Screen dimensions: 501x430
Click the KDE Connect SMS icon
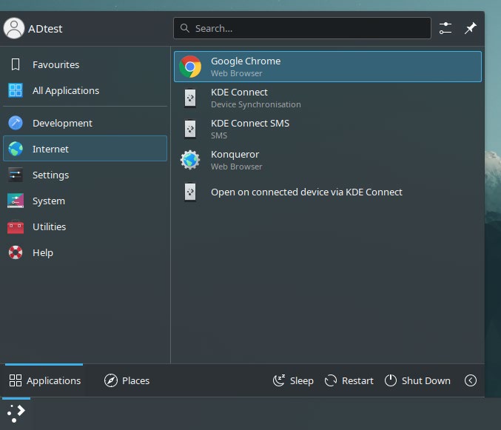(x=190, y=129)
